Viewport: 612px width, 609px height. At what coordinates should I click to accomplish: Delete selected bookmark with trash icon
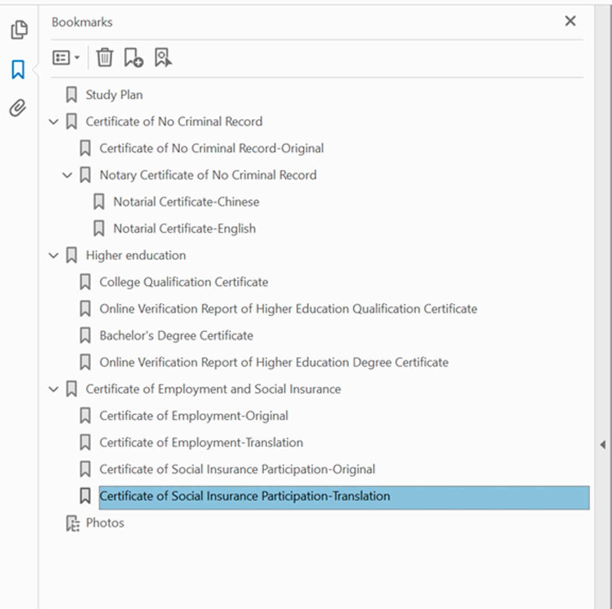105,57
